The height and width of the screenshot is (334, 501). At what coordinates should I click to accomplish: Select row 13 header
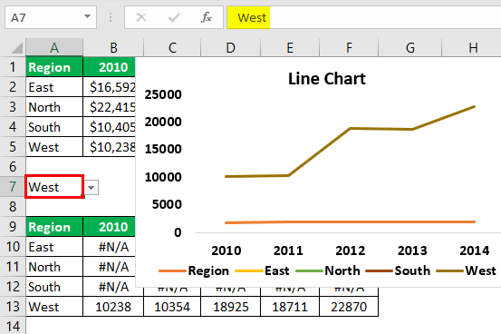pyautogui.click(x=13, y=307)
